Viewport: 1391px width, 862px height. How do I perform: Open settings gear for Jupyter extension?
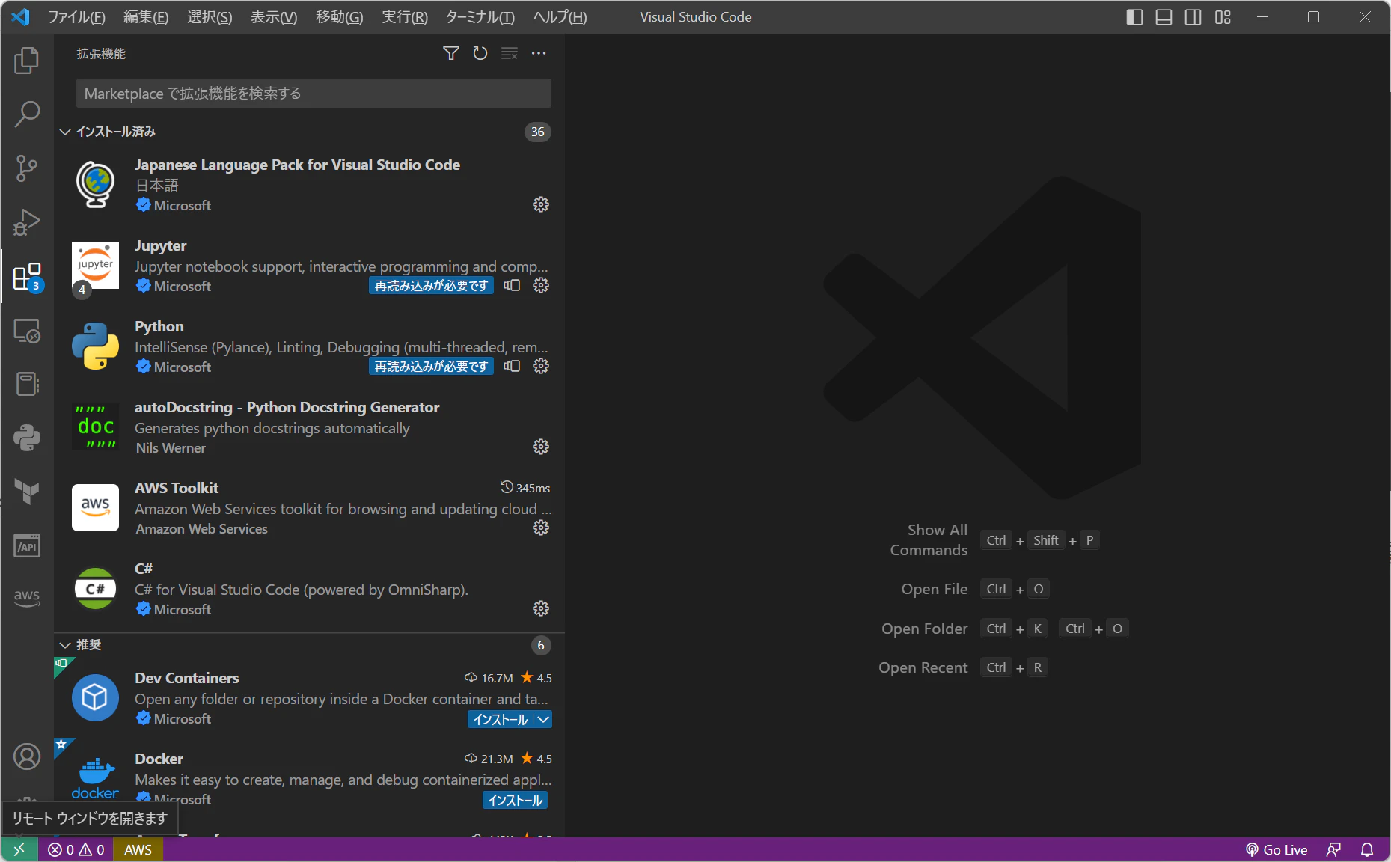point(541,285)
